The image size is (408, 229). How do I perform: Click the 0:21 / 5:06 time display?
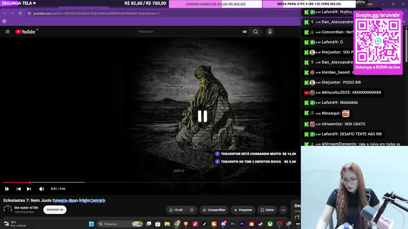pos(58,189)
